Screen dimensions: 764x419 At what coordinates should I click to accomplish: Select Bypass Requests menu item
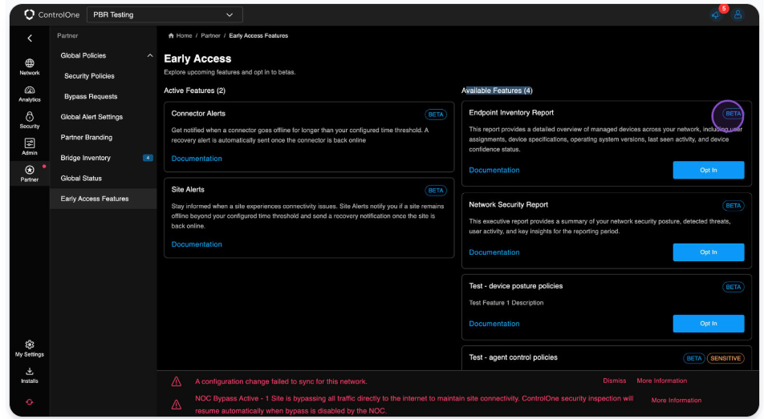point(91,96)
